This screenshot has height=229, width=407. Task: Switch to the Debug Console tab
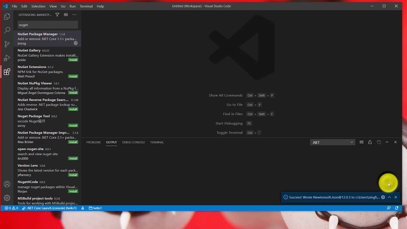[x=134, y=142]
